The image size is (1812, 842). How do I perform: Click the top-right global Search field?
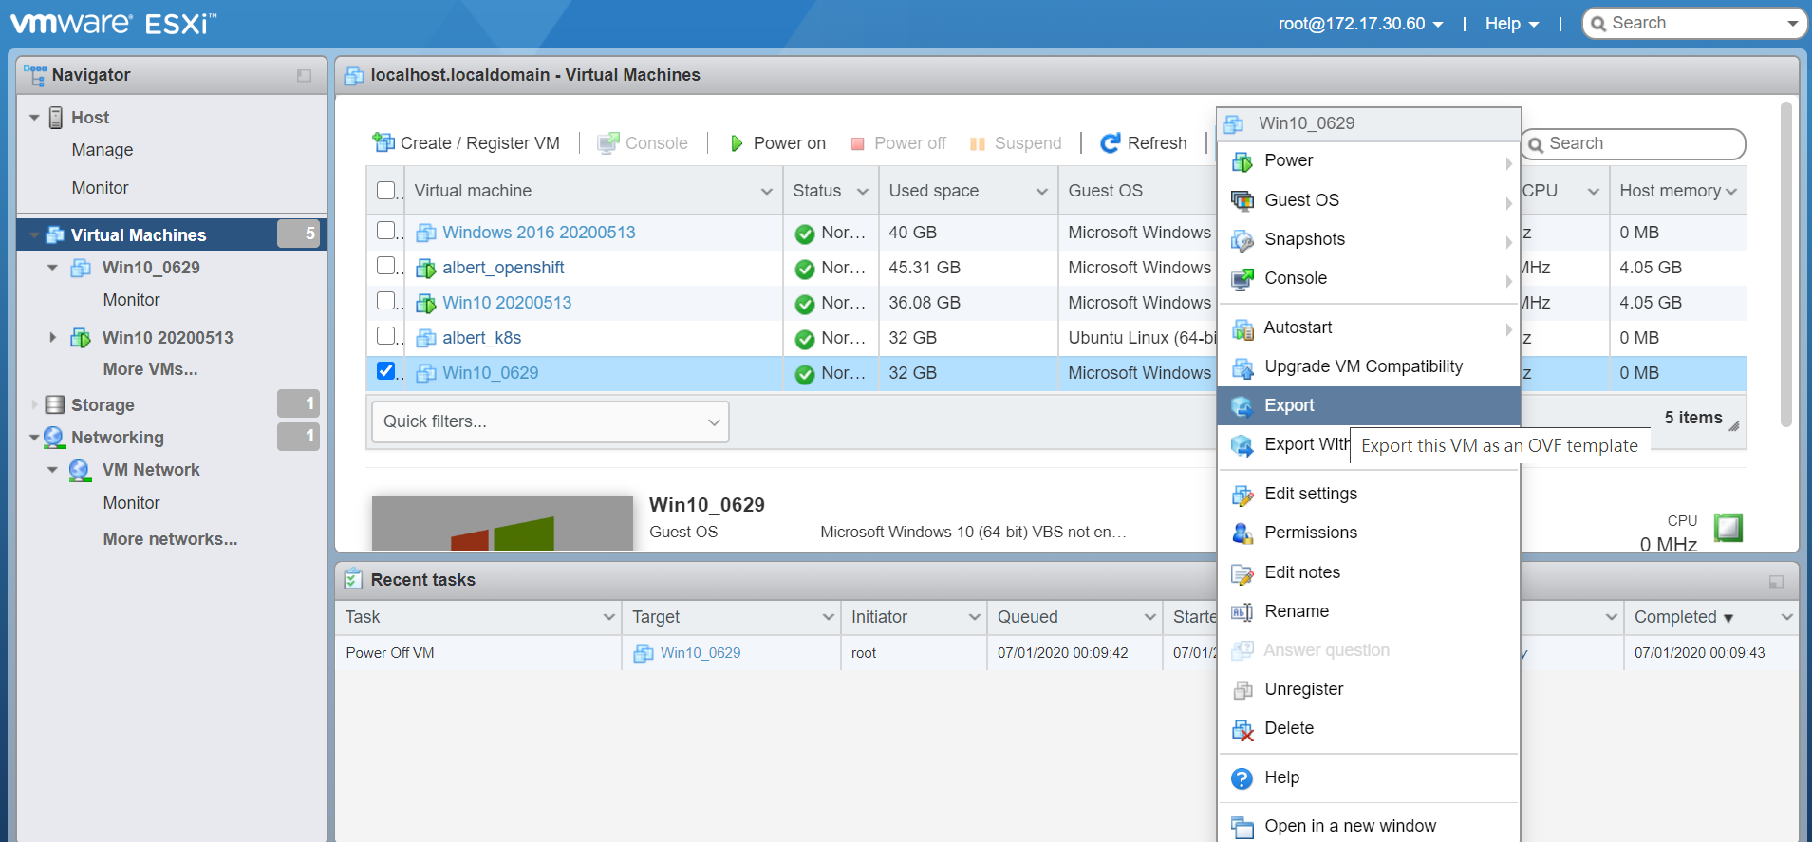pyautogui.click(x=1694, y=24)
